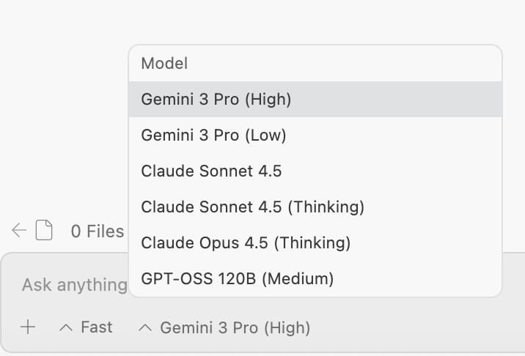525x356 pixels.
Task: Click the chevron icon beside Fast
Action: click(66, 328)
